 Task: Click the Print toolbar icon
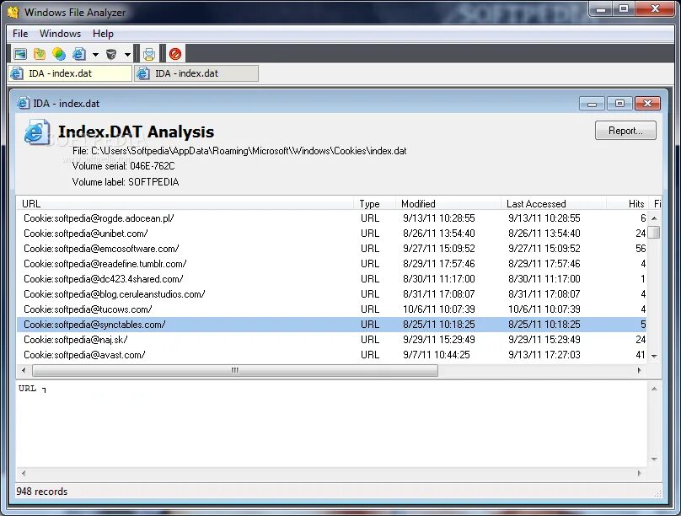pyautogui.click(x=149, y=54)
